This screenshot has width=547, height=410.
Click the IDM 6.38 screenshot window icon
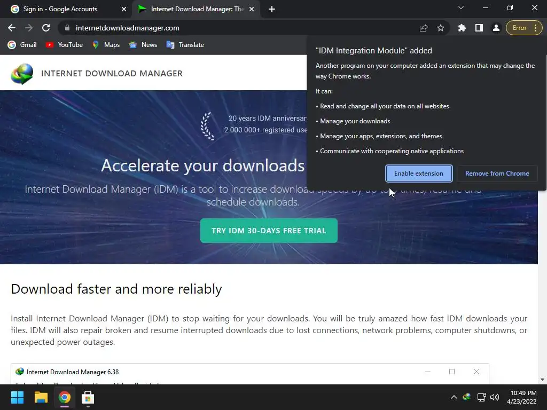coord(20,372)
